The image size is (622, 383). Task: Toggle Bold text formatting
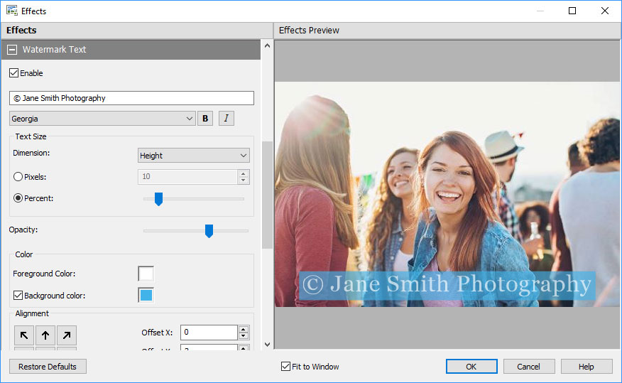click(205, 118)
